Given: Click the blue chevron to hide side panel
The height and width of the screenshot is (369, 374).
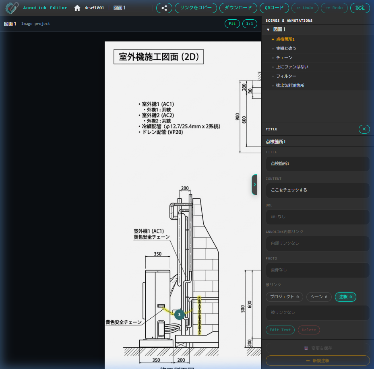Looking at the screenshot, I should coord(255,185).
